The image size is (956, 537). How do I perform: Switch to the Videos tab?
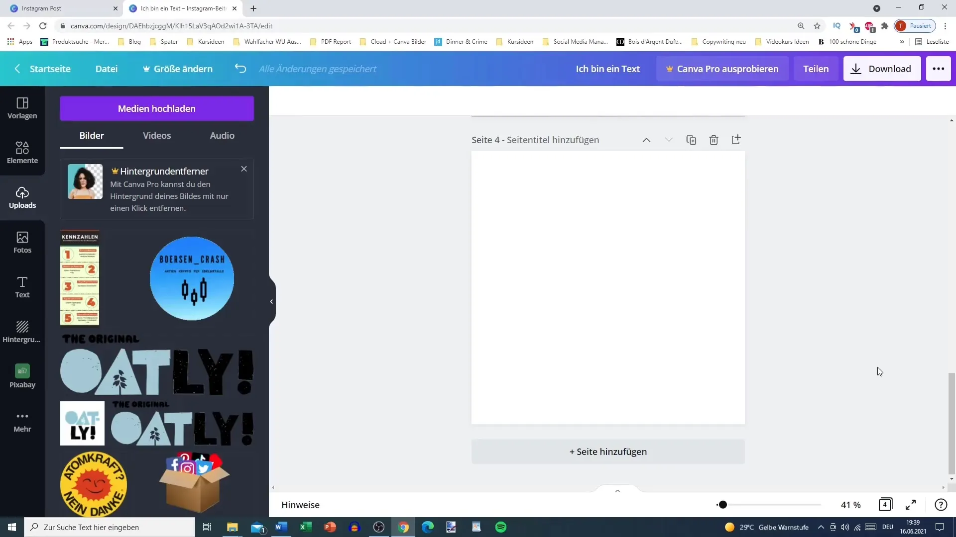click(x=157, y=135)
